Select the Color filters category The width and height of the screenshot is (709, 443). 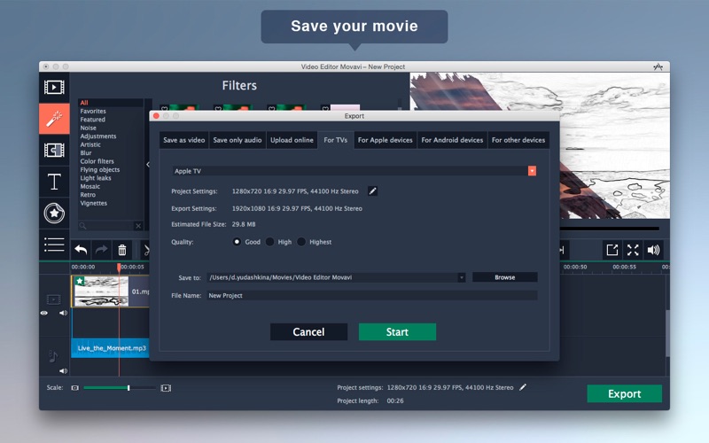point(97,161)
